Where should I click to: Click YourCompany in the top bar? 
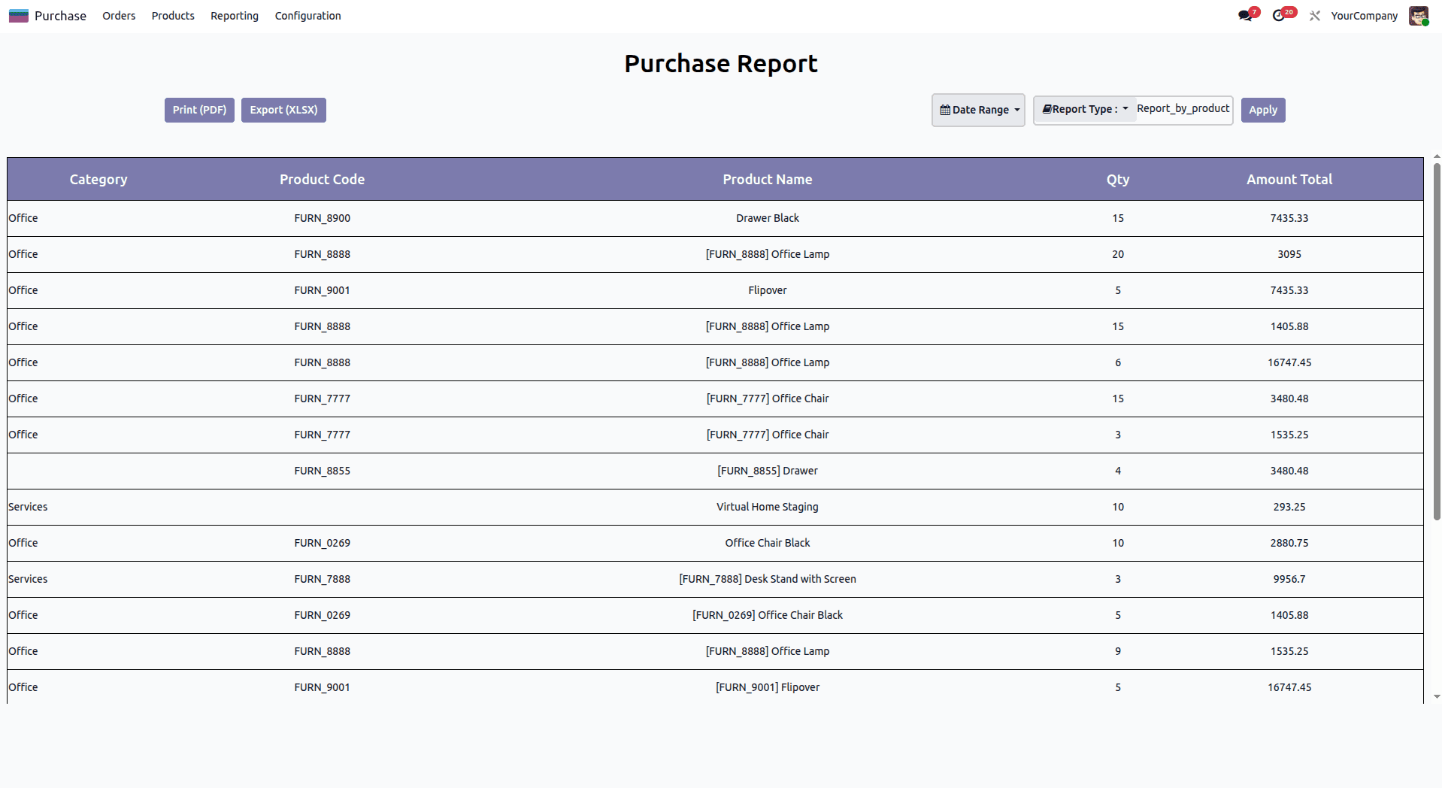click(x=1363, y=15)
